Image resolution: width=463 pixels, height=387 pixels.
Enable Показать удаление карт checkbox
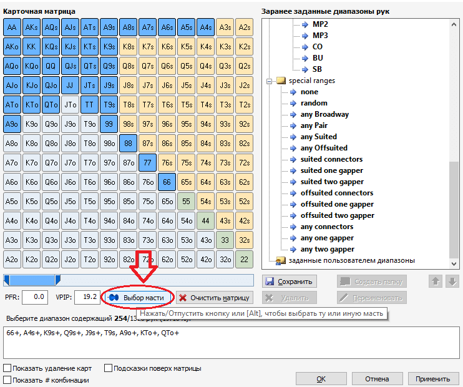coord(7,368)
